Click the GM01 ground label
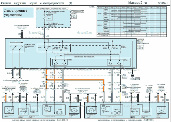 tap(133, 79)
